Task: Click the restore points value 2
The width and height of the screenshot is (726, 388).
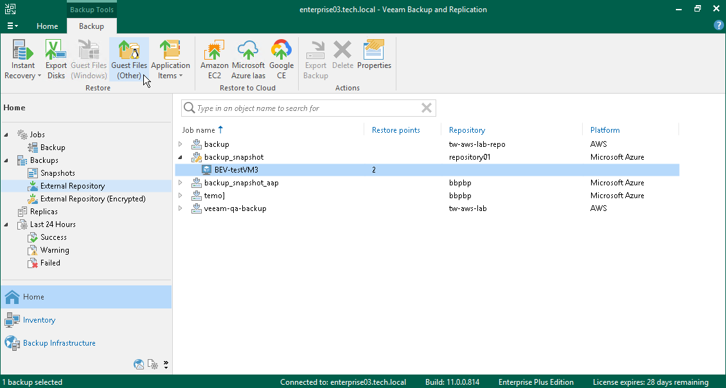Action: pyautogui.click(x=374, y=170)
